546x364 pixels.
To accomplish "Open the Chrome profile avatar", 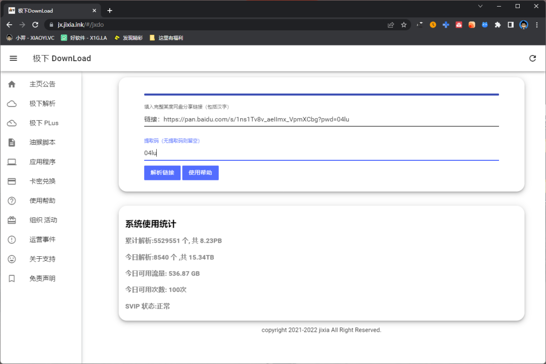I will coord(523,25).
